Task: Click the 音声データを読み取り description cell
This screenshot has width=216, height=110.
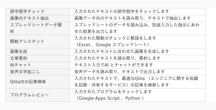Action: [138, 72]
